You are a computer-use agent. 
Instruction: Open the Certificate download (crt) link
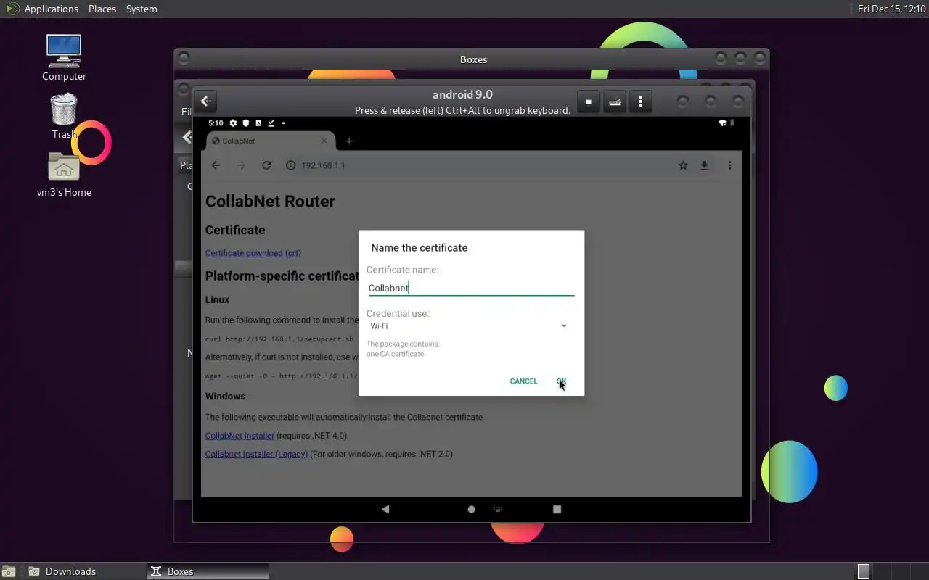tap(253, 253)
